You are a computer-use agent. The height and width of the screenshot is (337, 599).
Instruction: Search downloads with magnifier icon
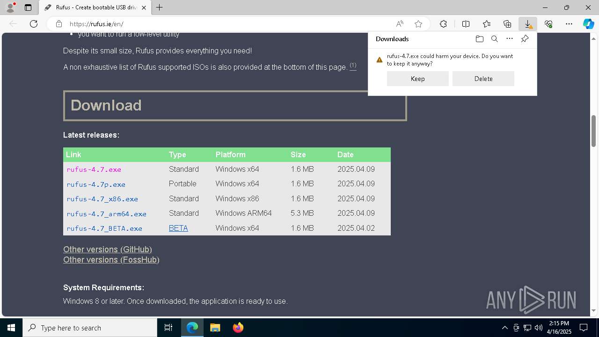click(x=494, y=39)
